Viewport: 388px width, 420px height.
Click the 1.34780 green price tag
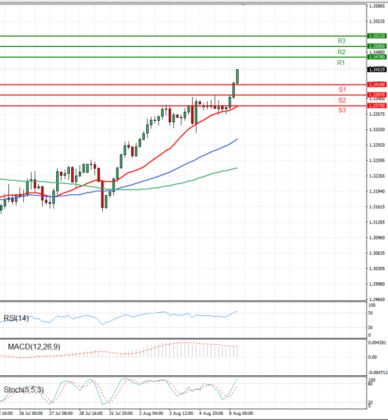click(x=376, y=58)
